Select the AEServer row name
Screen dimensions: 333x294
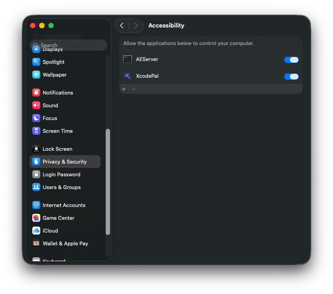(x=147, y=59)
